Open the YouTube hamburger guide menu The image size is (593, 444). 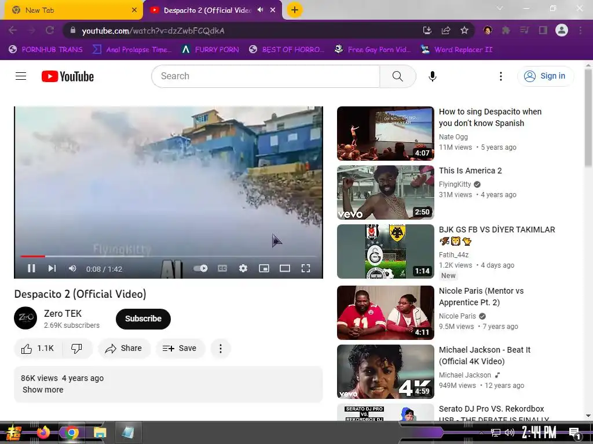pos(21,76)
